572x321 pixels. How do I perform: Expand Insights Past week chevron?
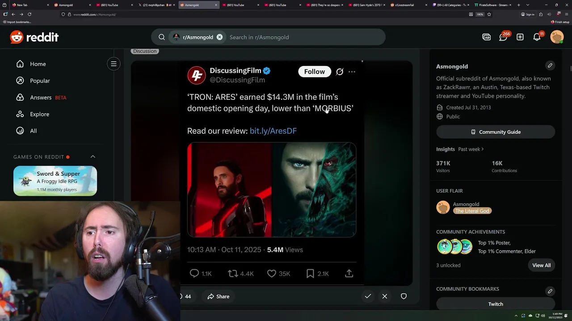pos(483,149)
